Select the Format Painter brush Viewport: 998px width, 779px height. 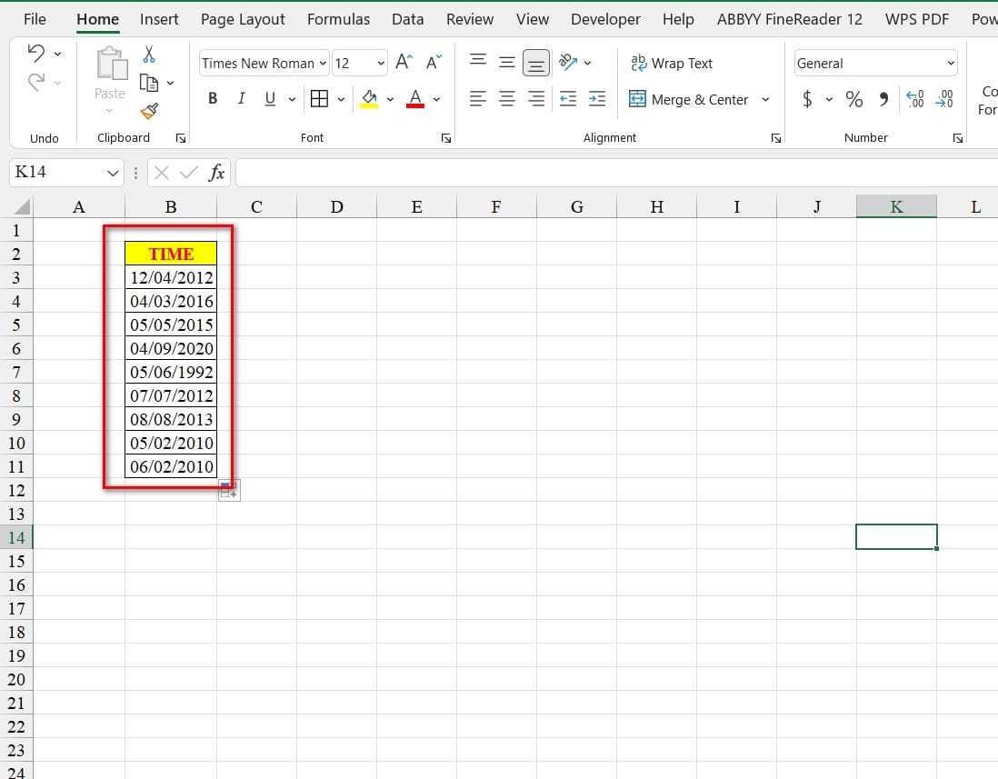click(x=149, y=111)
